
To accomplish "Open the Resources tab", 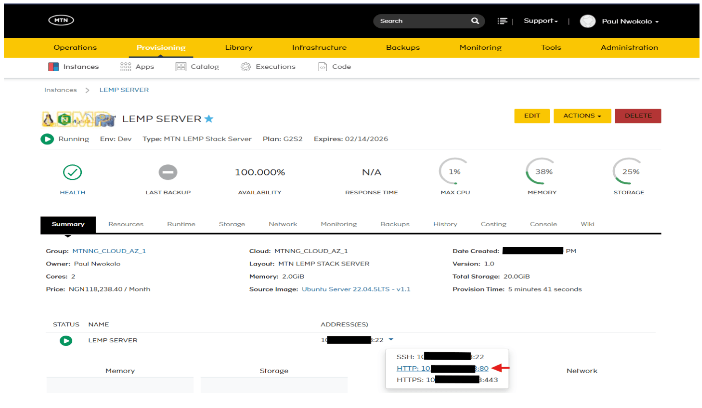I will point(126,224).
